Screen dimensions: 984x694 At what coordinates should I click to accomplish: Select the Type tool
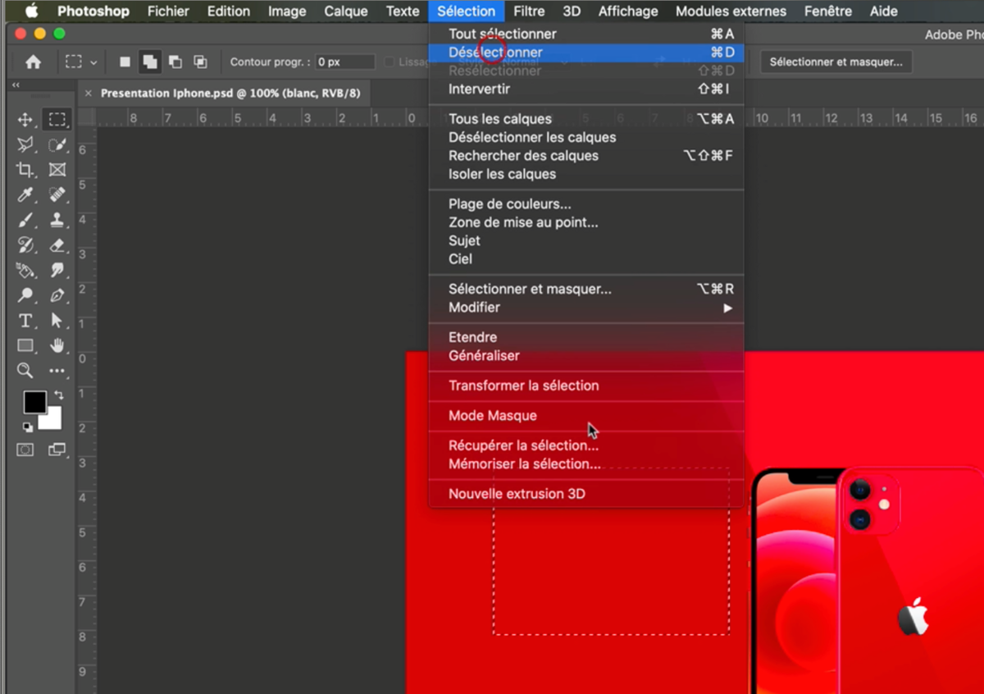tap(25, 320)
